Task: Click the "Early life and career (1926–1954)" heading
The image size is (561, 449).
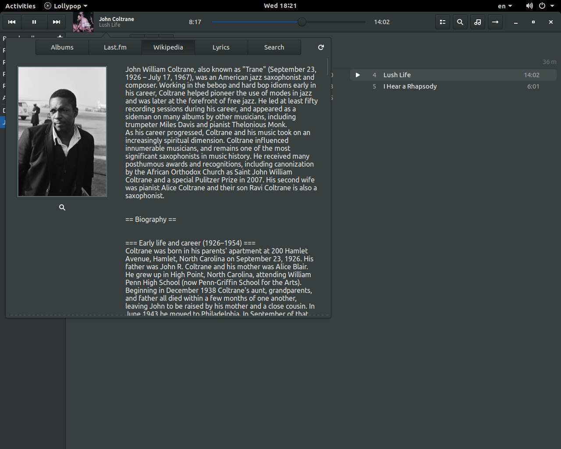Action: coord(190,243)
